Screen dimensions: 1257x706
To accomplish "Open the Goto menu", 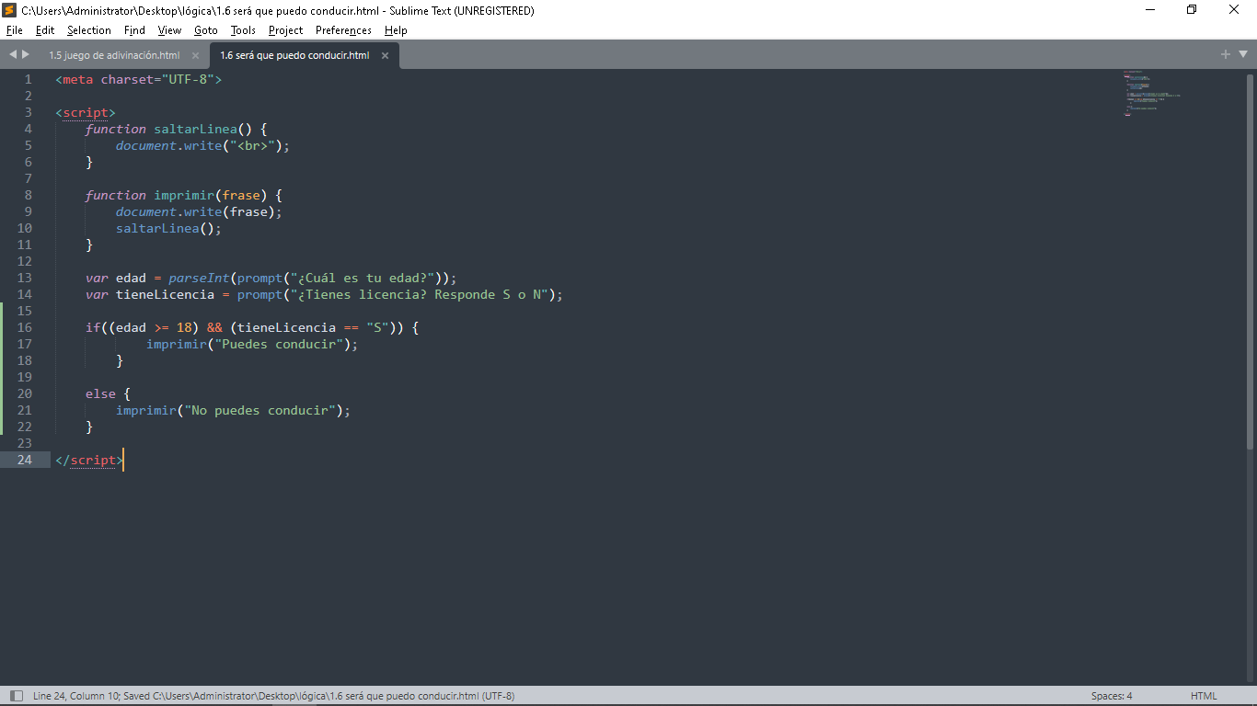I will point(206,30).
